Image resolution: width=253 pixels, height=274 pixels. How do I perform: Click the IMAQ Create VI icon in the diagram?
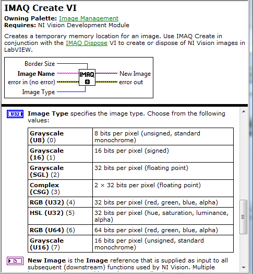point(87,77)
